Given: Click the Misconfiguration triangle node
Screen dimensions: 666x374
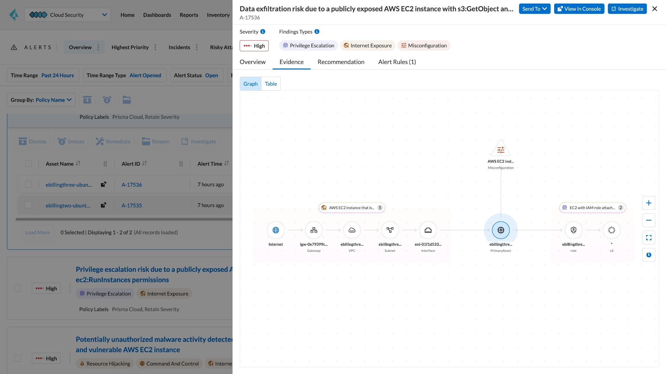Looking at the screenshot, I should pyautogui.click(x=501, y=149).
